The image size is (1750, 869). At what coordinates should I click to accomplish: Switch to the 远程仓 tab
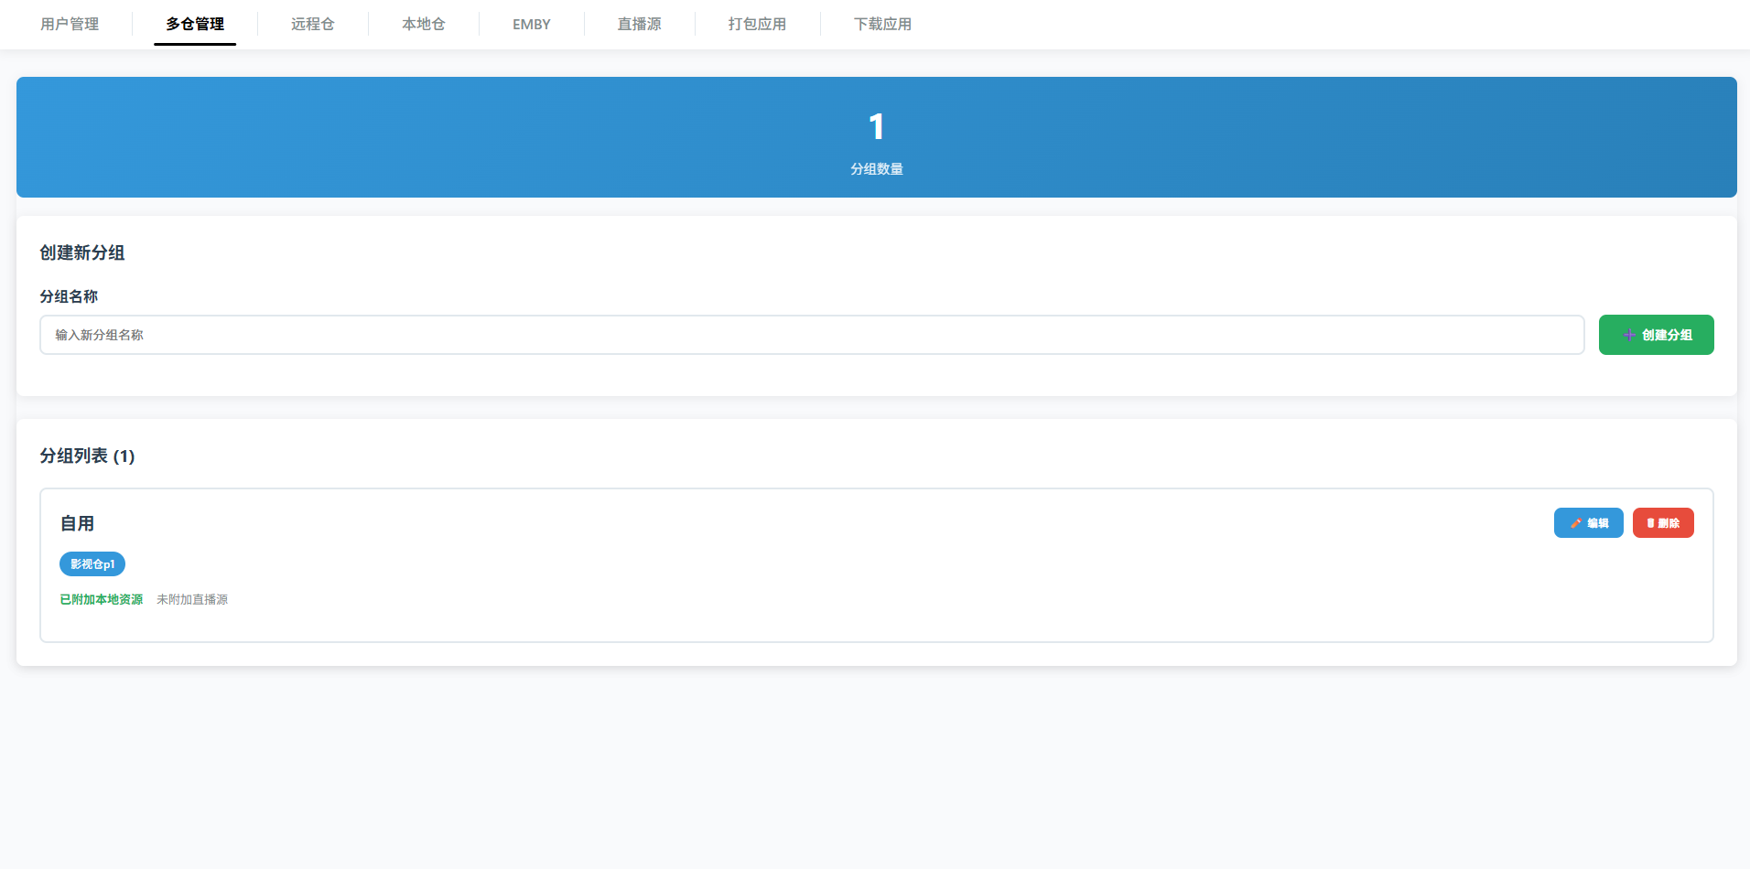click(x=313, y=25)
